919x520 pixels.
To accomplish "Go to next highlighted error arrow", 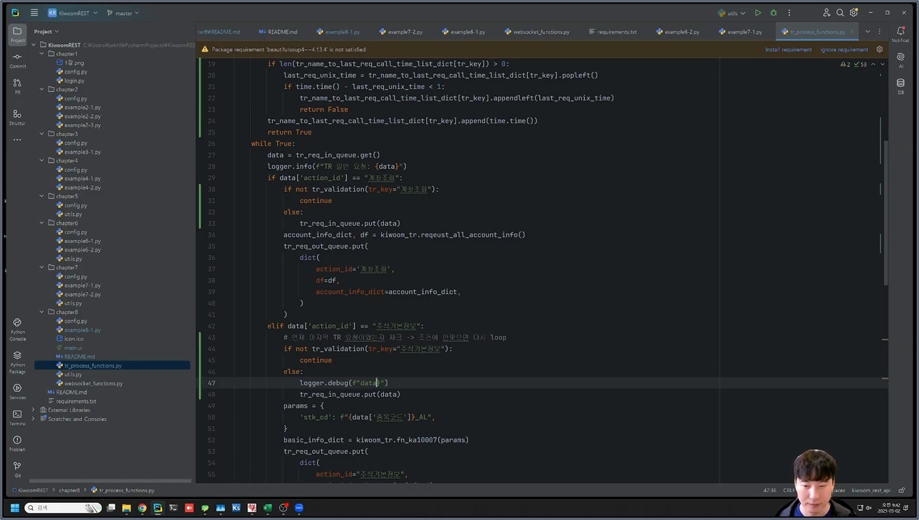I will [883, 64].
